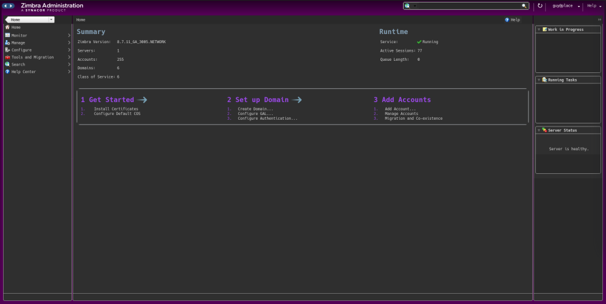Click the Running Tasks icon
Viewport: 606px width, 304px height.
(545, 80)
